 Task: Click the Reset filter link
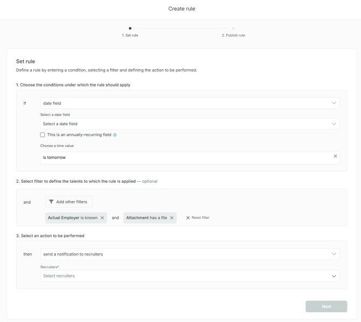click(x=200, y=218)
